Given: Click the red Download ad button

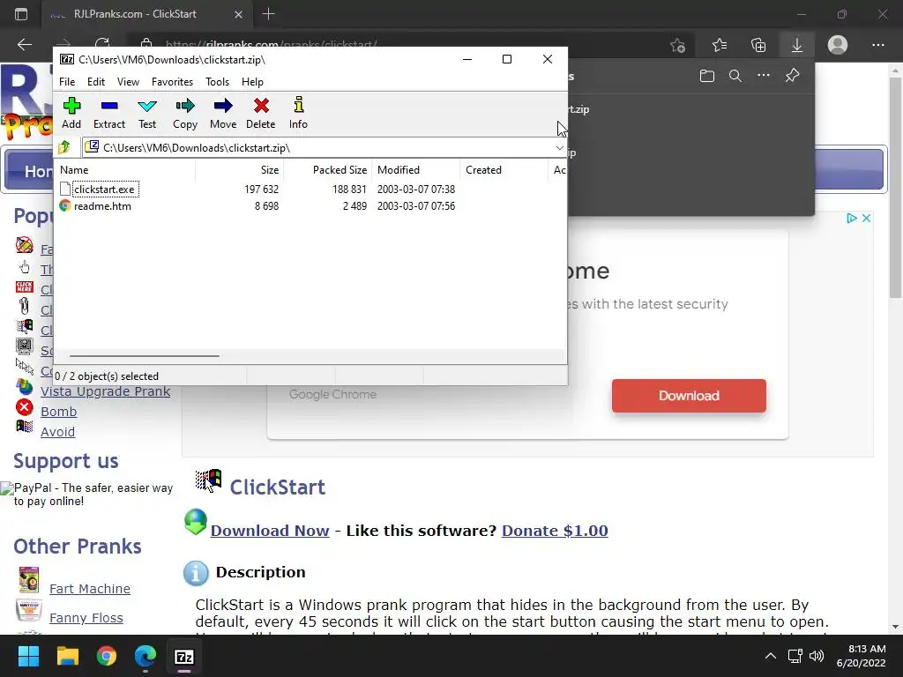Looking at the screenshot, I should tap(689, 396).
